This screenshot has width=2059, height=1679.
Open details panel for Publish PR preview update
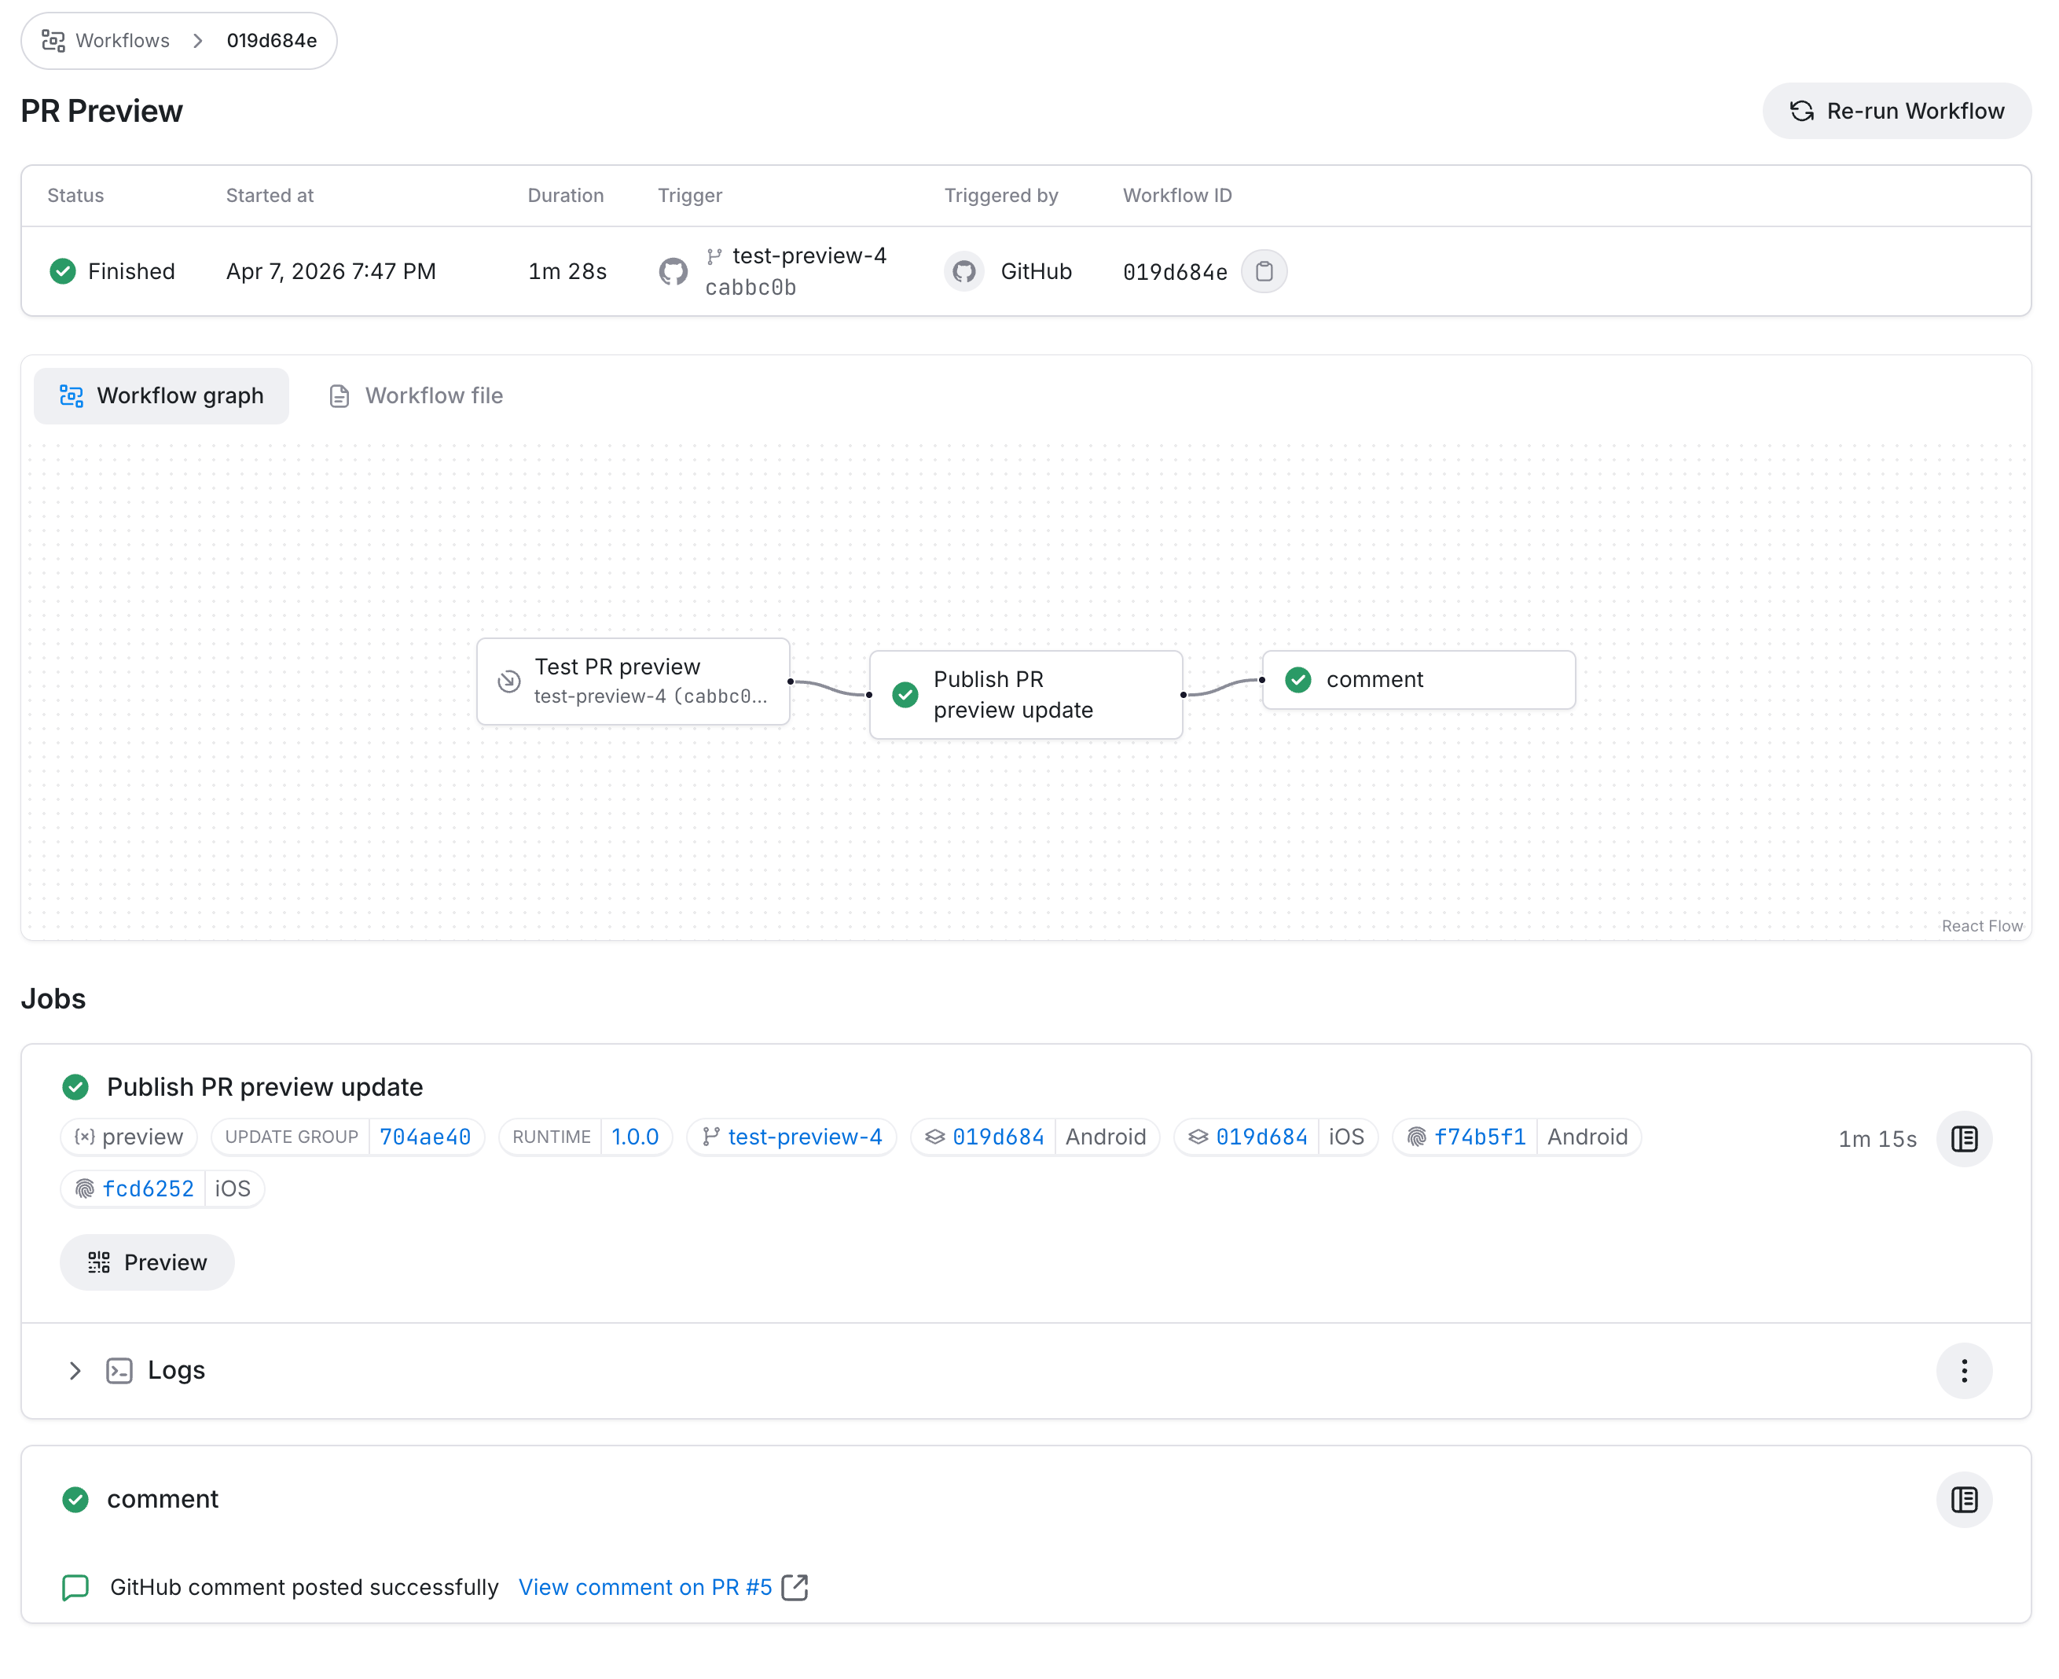1964,1139
